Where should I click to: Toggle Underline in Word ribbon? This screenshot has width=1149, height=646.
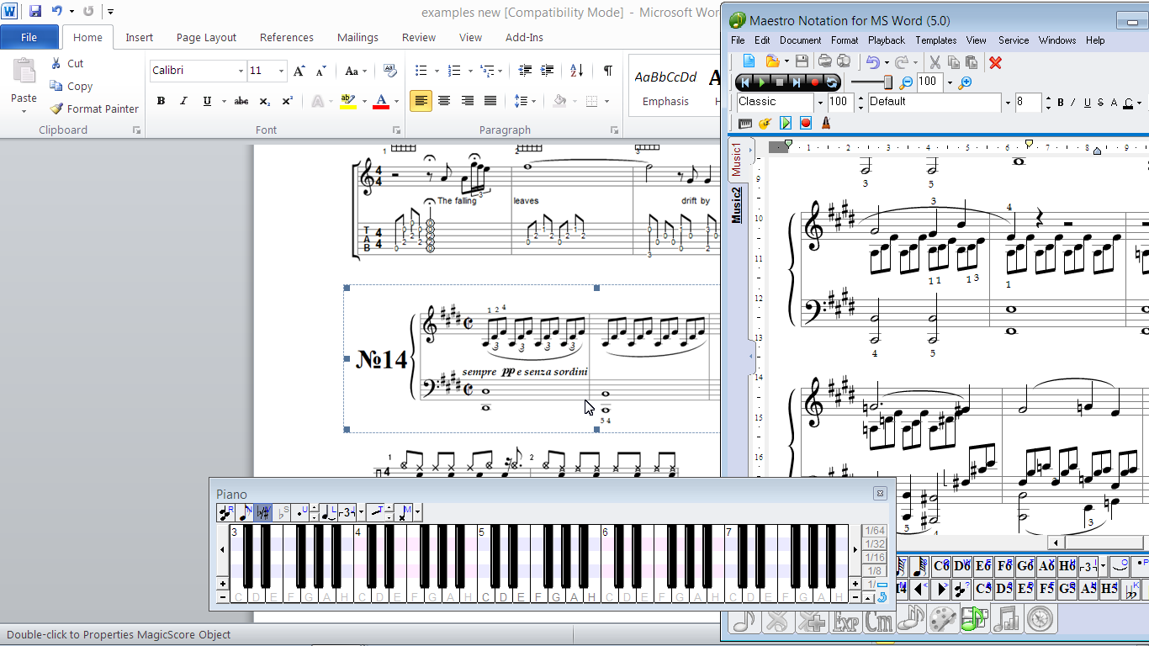coord(207,101)
